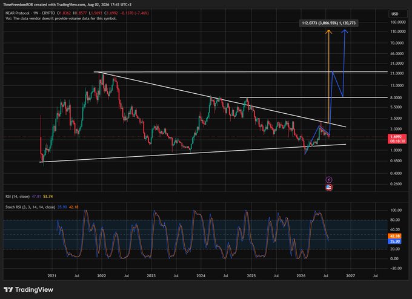Open the USD currency selector
Image resolution: width=412 pixels, height=299 pixels.
click(x=397, y=14)
